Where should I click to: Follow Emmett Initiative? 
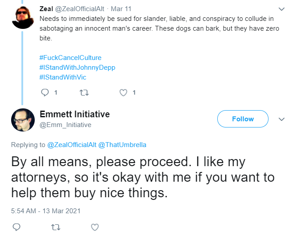(243, 119)
